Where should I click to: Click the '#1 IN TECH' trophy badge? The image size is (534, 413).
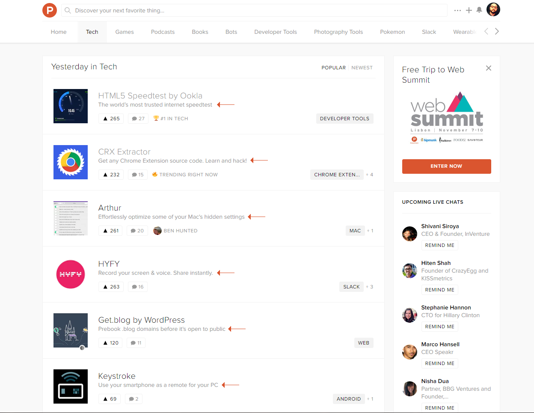tap(171, 119)
